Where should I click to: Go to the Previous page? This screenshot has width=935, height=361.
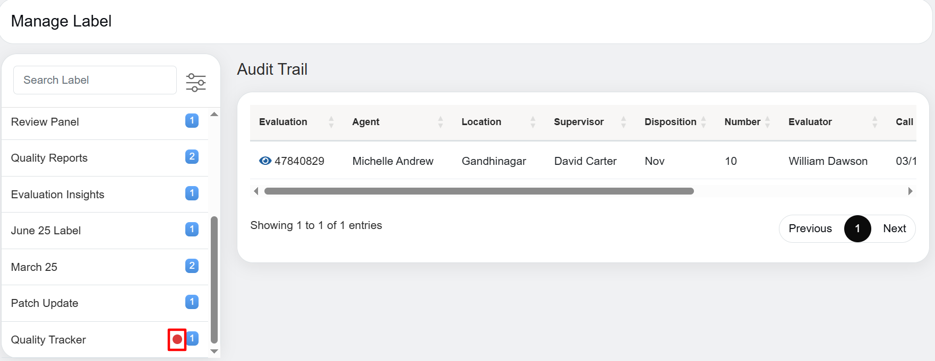point(810,228)
